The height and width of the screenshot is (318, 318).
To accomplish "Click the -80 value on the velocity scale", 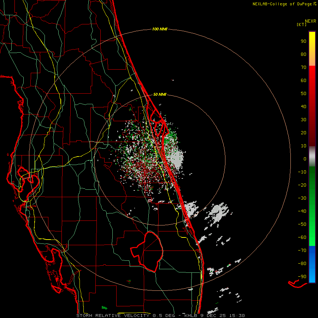I will click(x=302, y=264).
